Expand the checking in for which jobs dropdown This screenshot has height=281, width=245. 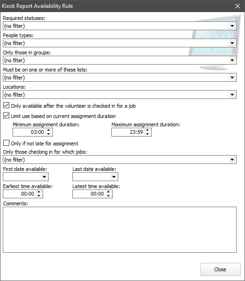pos(232,160)
